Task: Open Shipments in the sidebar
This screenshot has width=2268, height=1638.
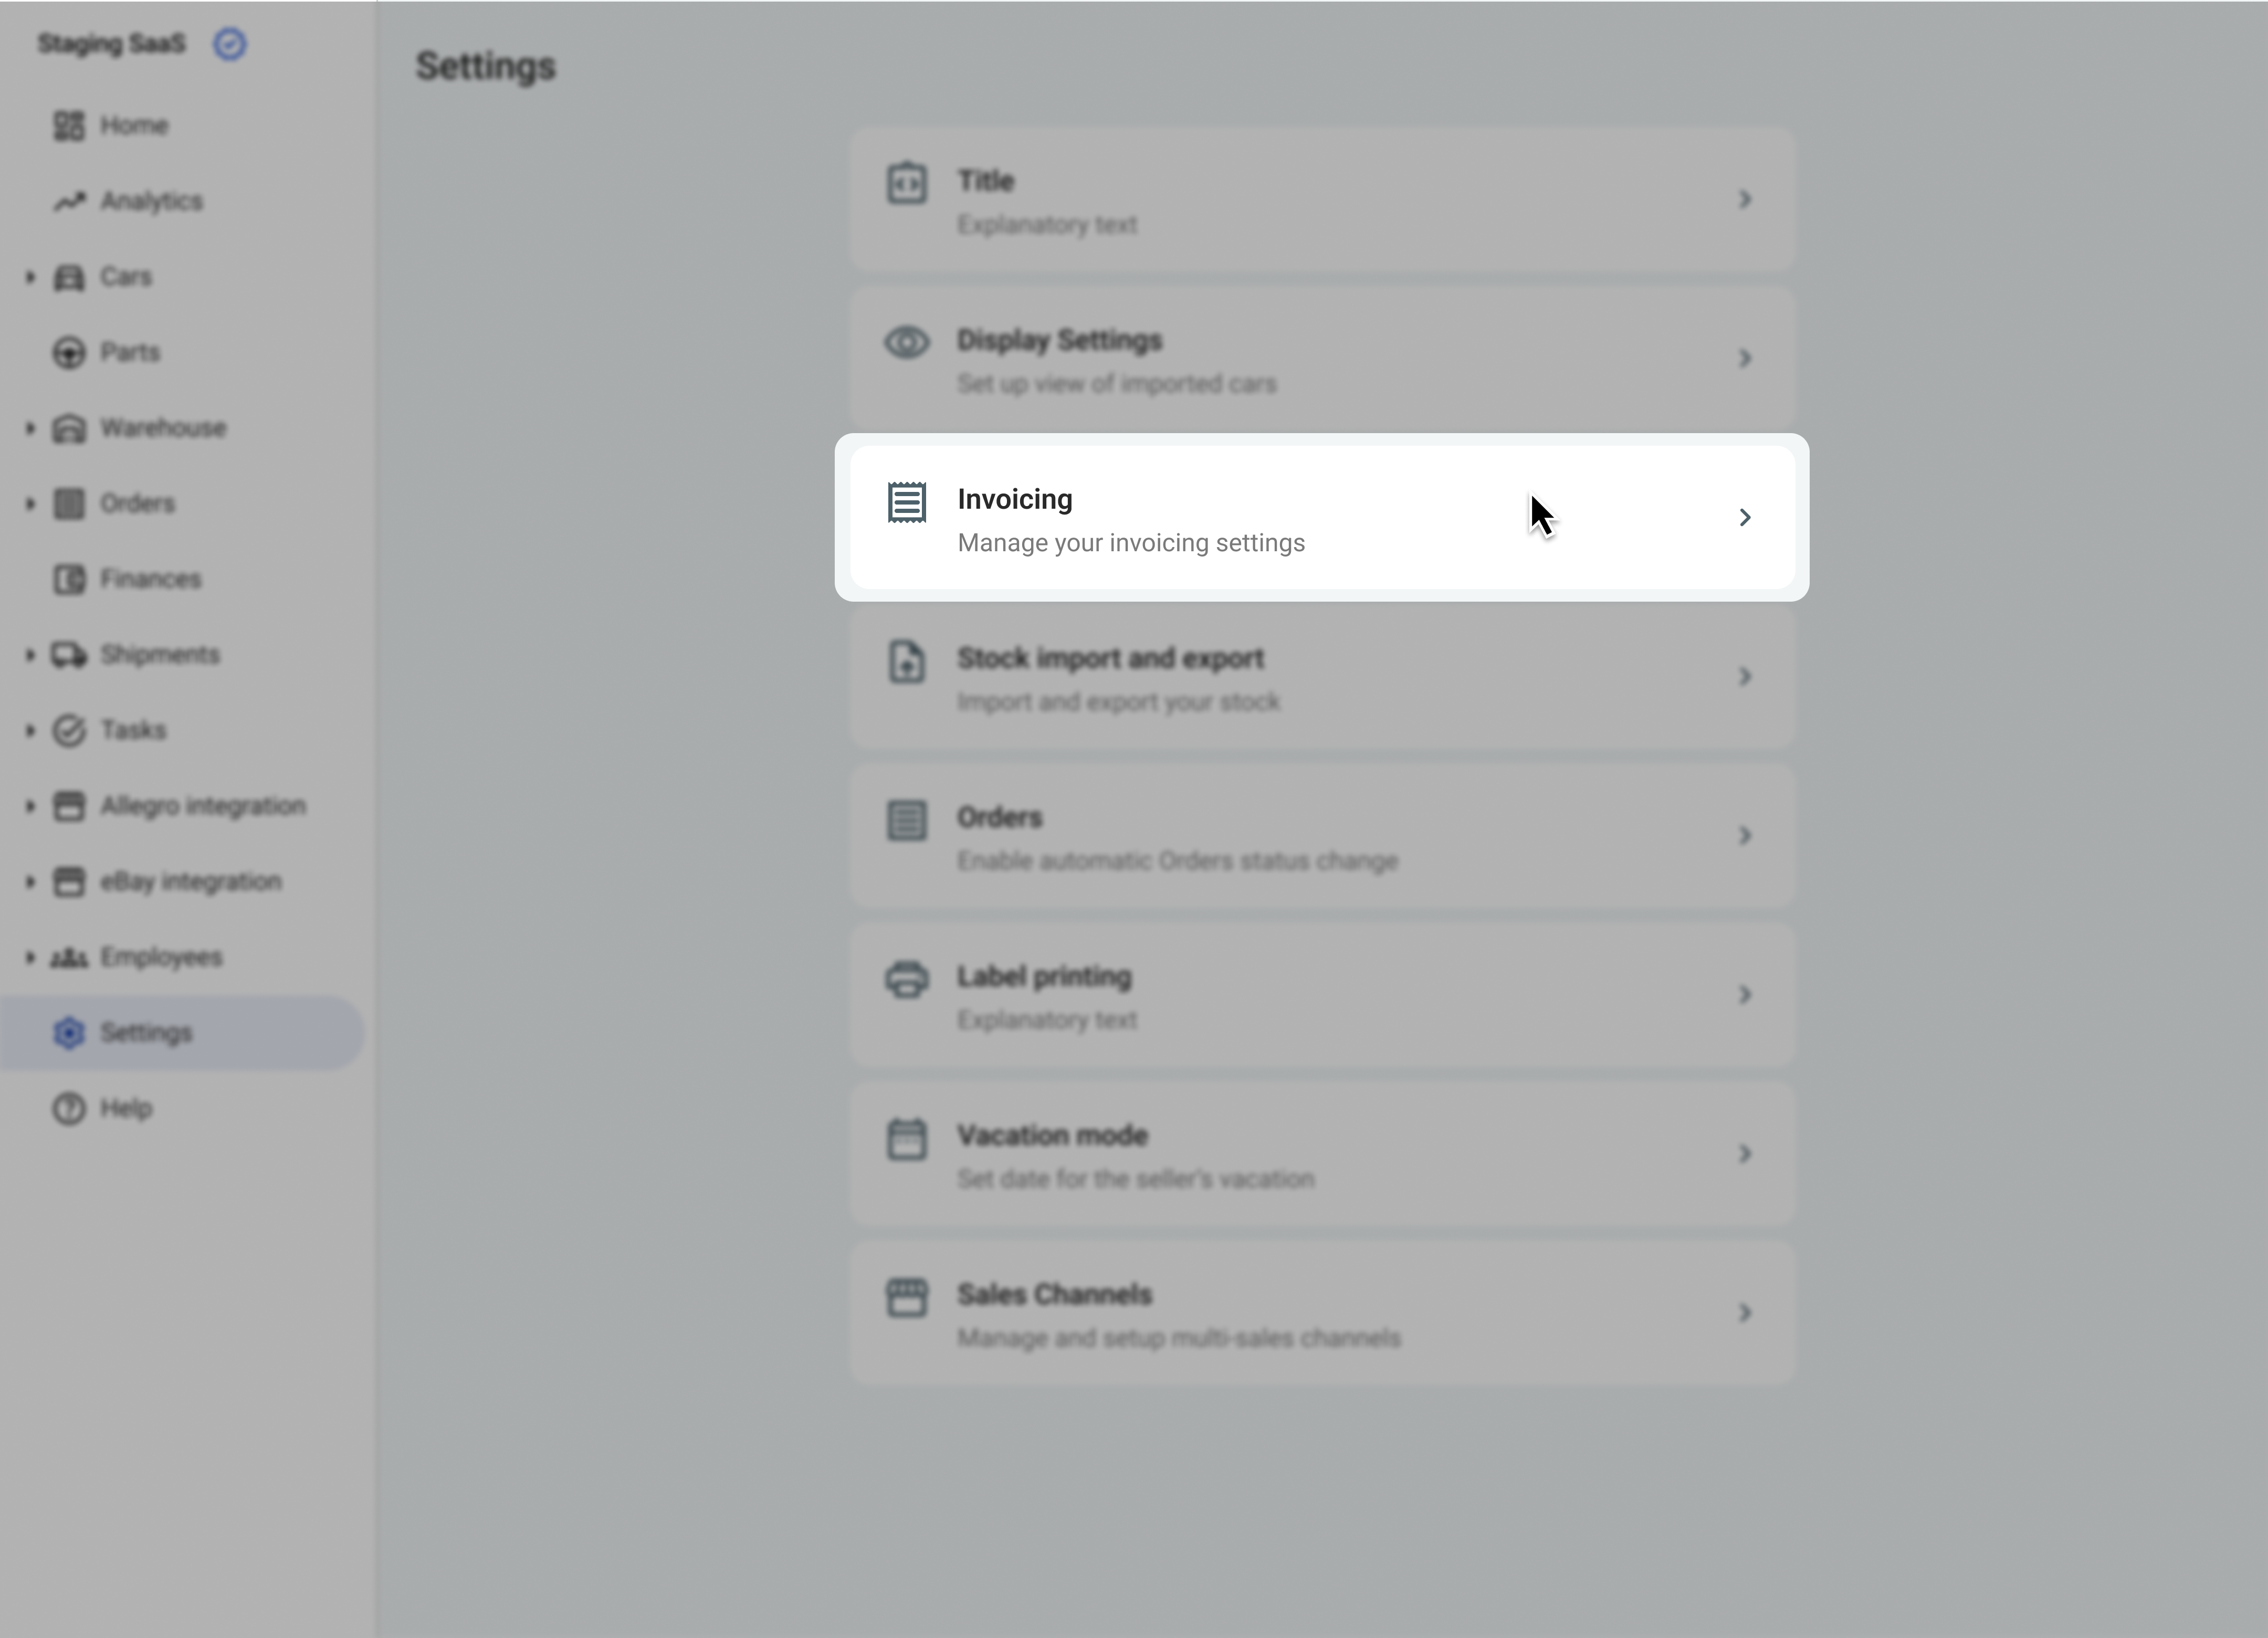Action: pos(159,655)
